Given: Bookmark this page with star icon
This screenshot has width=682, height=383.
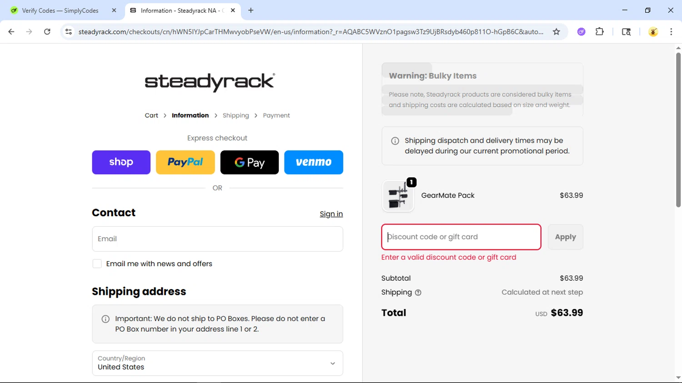Looking at the screenshot, I should pos(556,32).
